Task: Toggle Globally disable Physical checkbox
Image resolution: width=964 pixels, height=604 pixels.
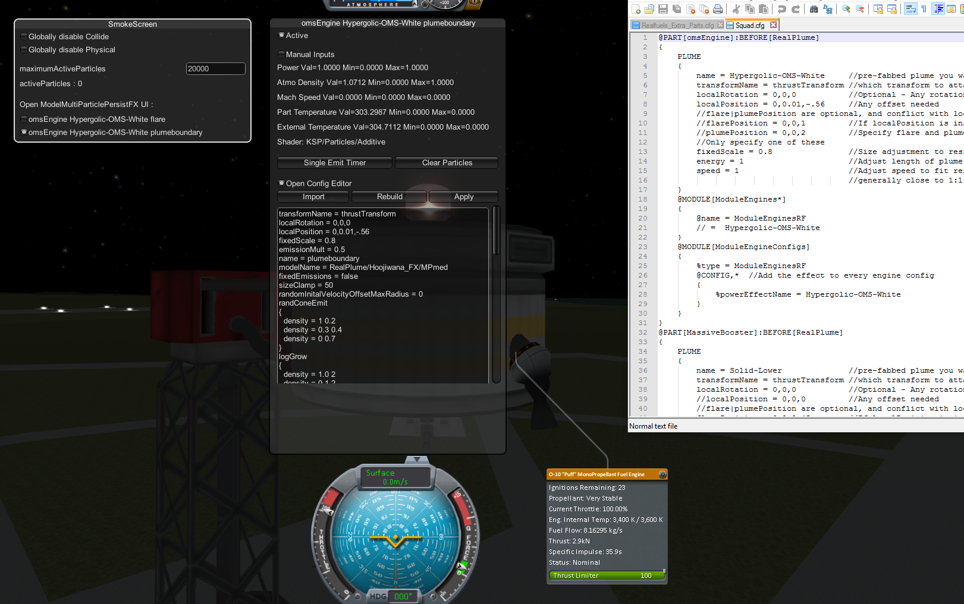Action: click(x=24, y=49)
